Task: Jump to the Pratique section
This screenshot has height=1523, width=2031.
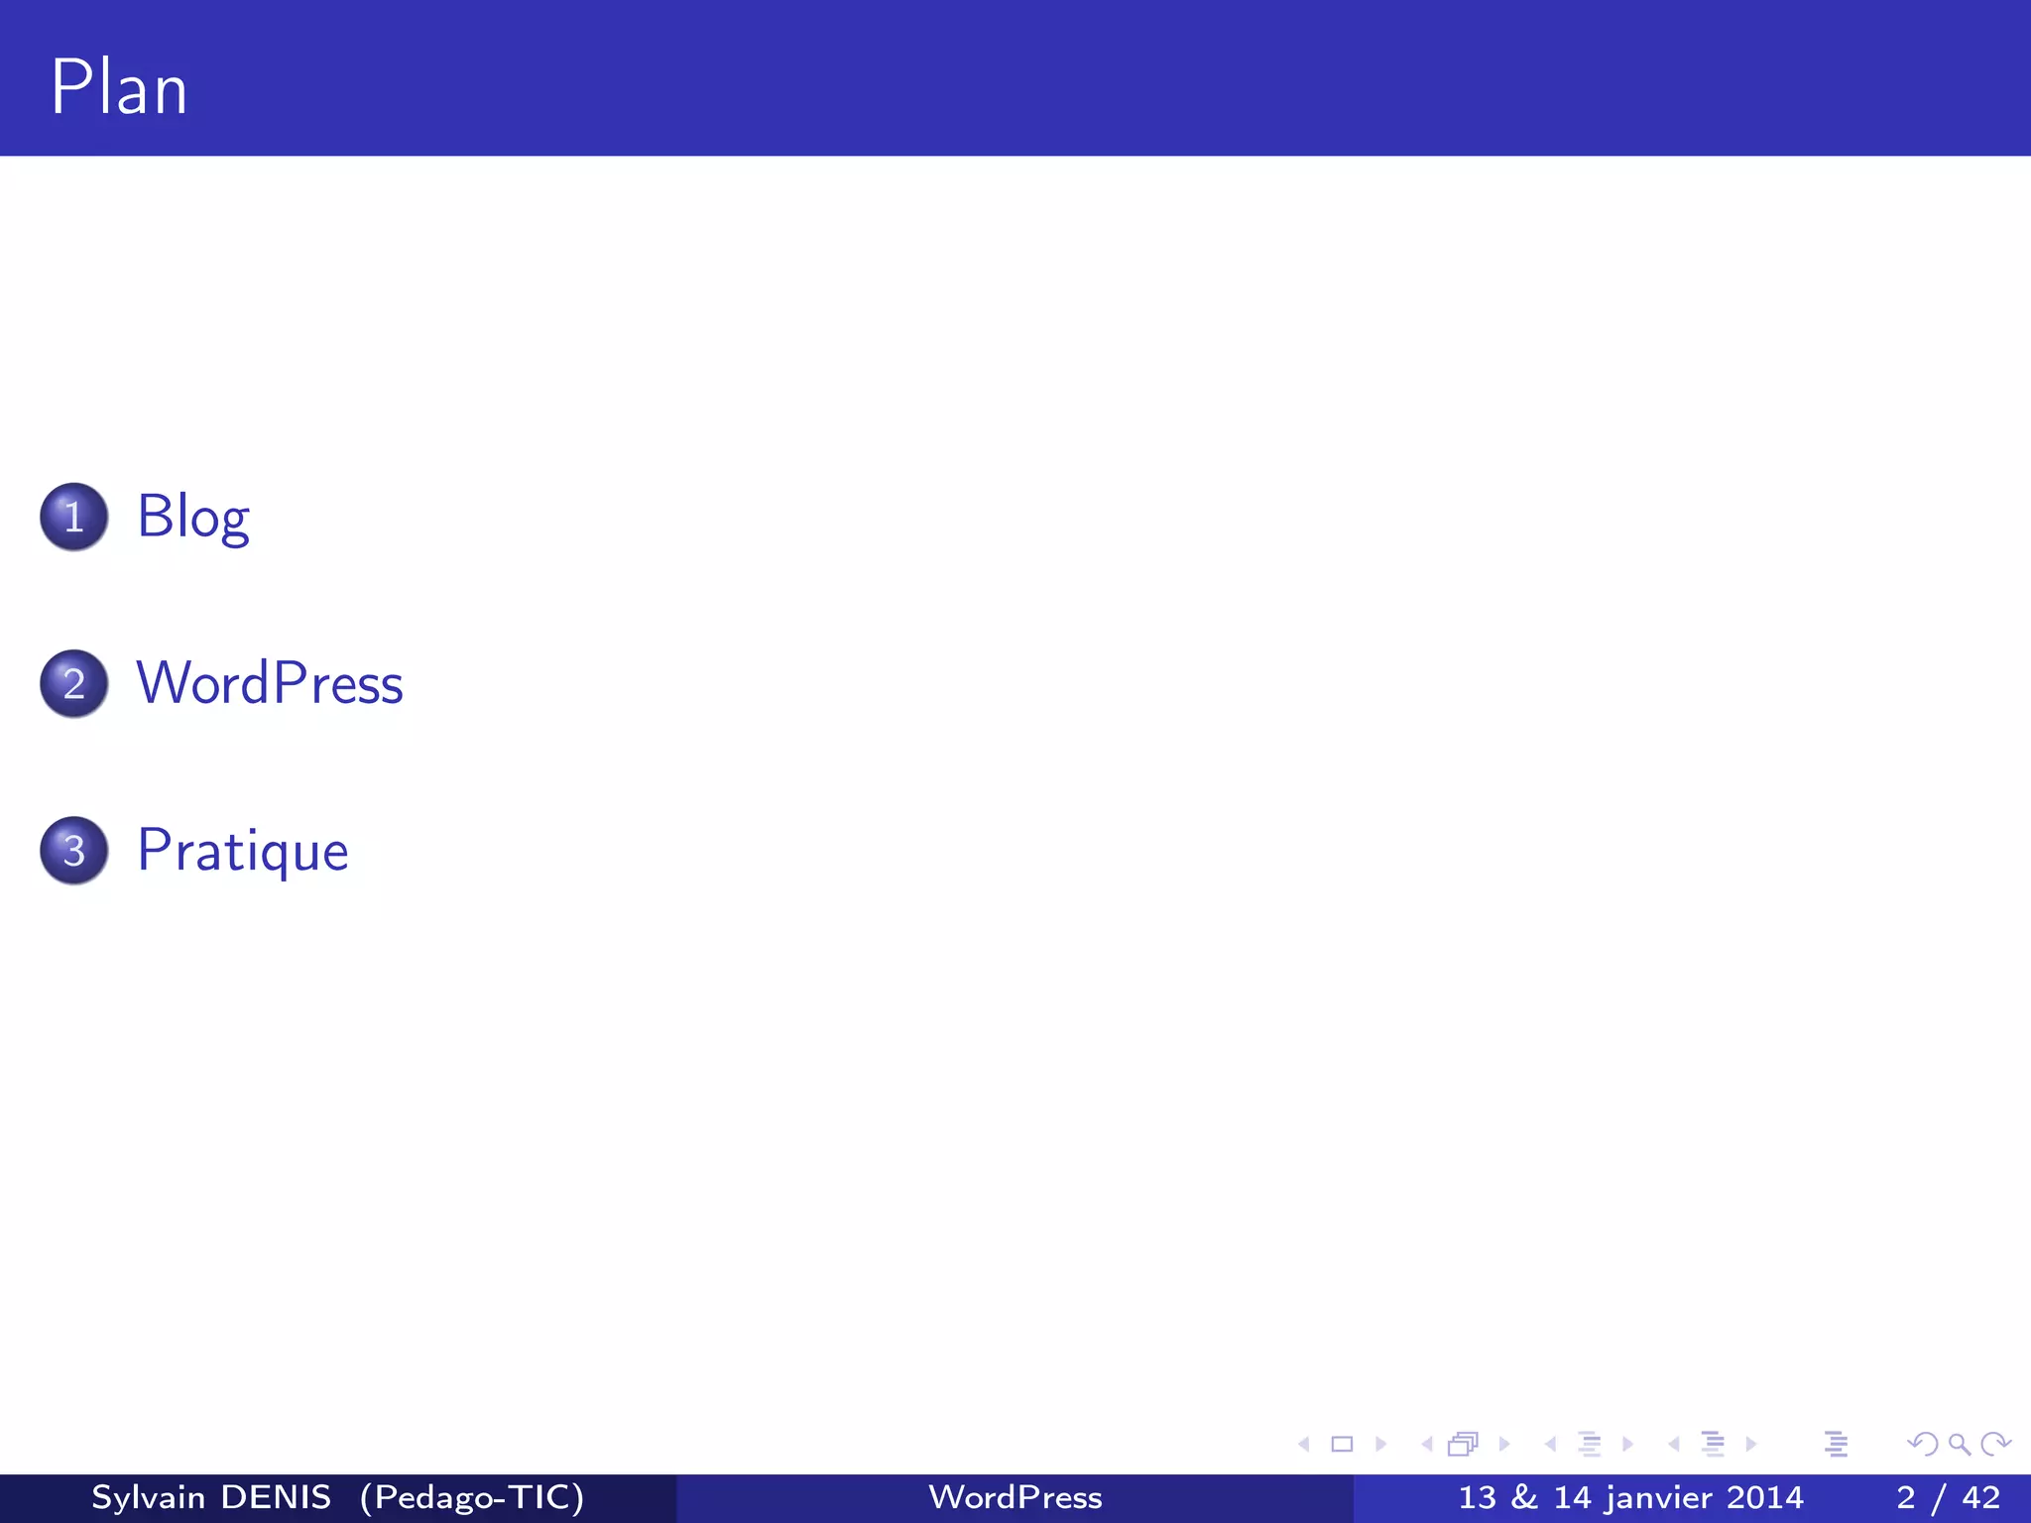Action: (243, 851)
